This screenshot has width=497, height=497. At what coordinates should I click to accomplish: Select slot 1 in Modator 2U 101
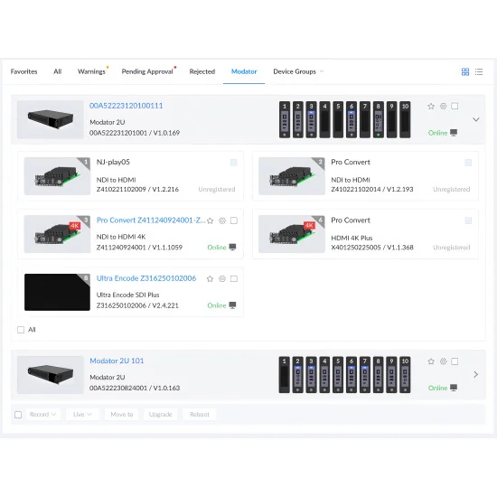tap(285, 375)
